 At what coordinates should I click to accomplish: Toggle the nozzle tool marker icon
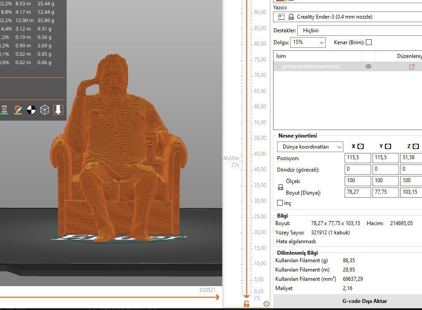(x=58, y=110)
